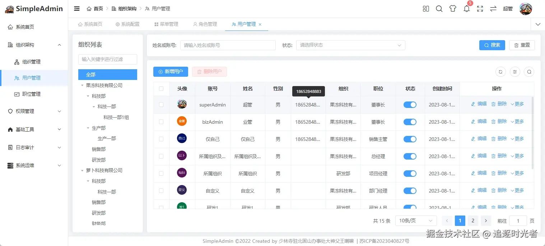Image resolution: width=545 pixels, height=246 pixels.
Task: Click the sidebar collapse hamburger icon
Action: pyautogui.click(x=77, y=9)
